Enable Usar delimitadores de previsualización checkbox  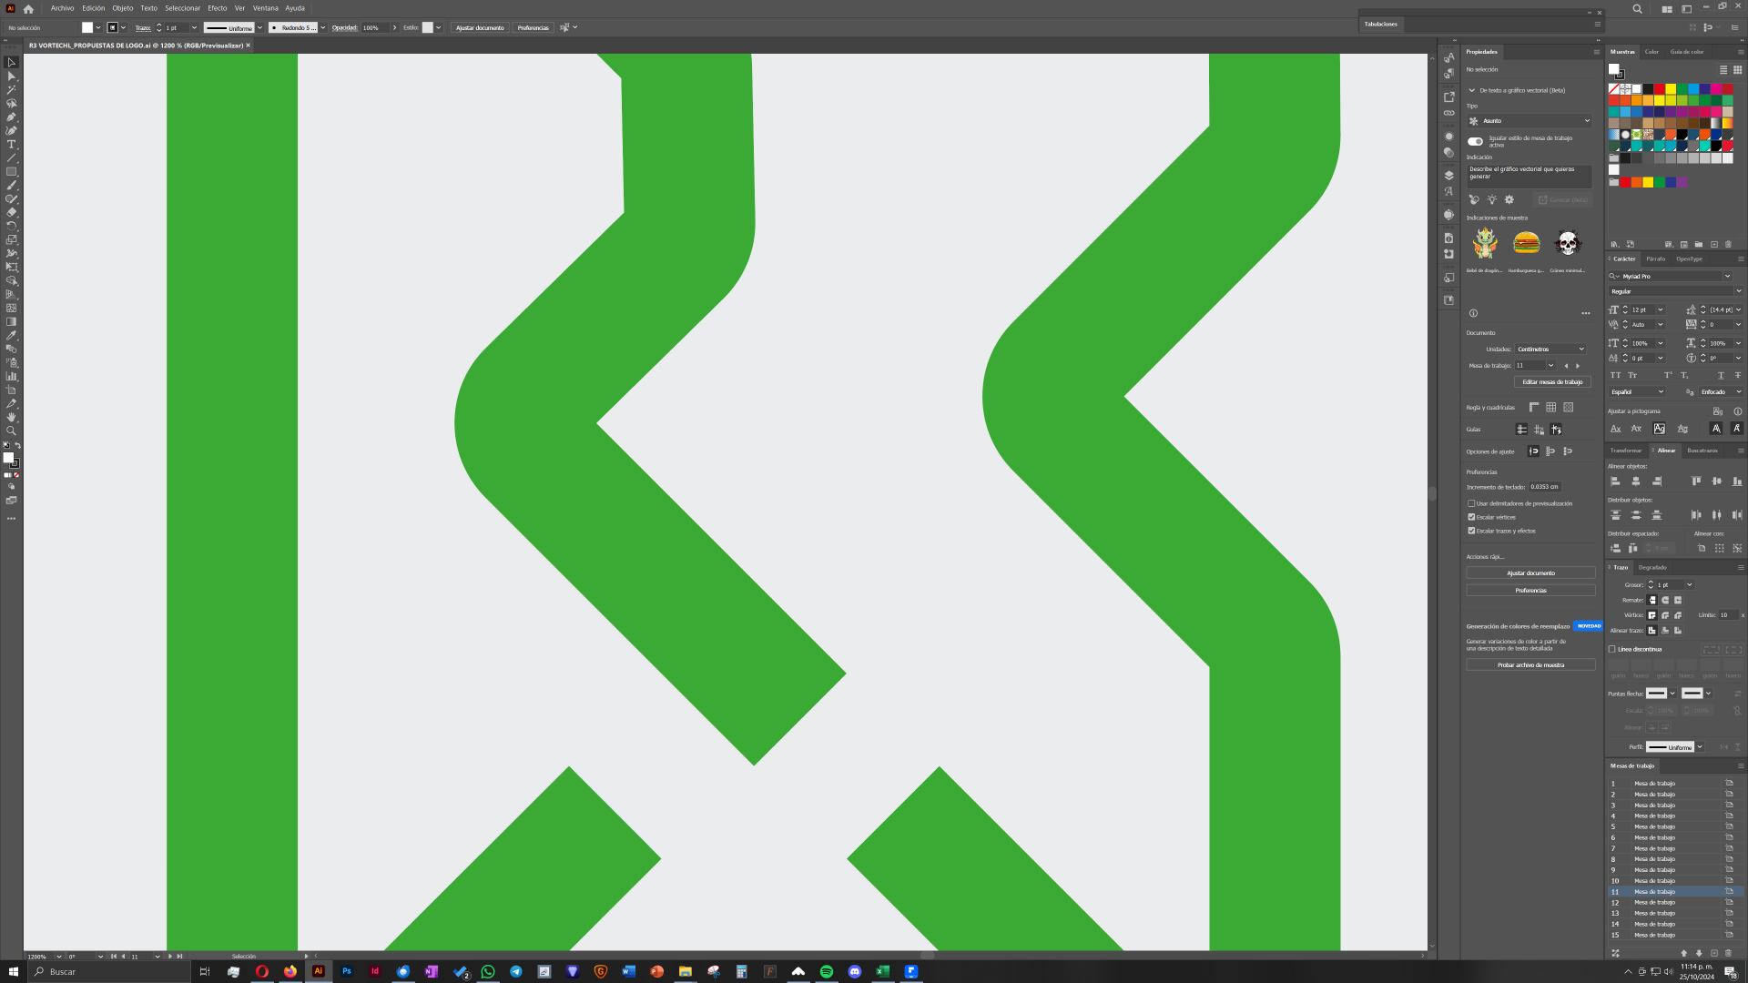(x=1471, y=503)
